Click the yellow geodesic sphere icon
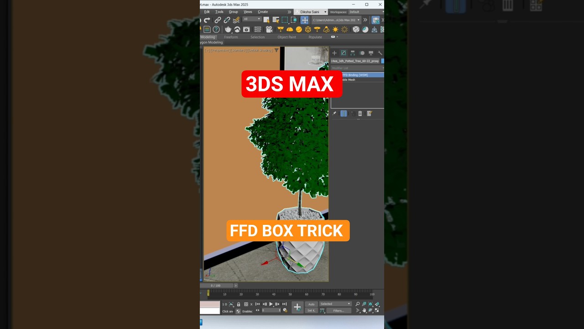 308,29
